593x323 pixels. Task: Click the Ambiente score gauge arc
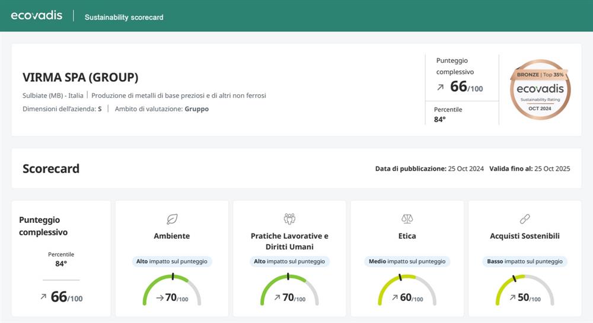pyautogui.click(x=172, y=289)
